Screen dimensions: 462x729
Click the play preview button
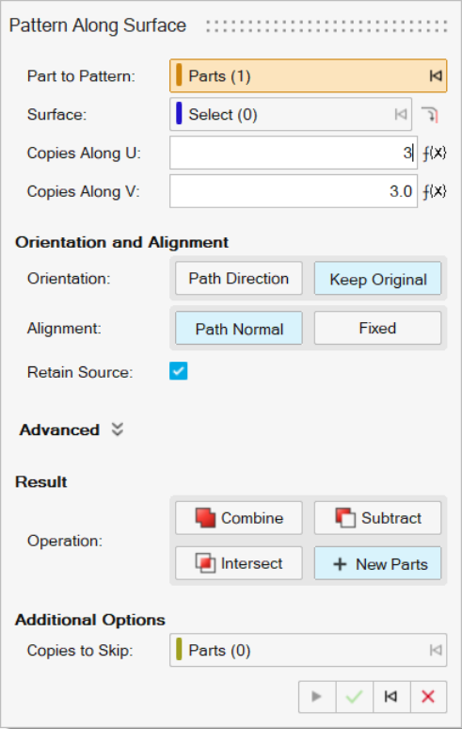[317, 696]
